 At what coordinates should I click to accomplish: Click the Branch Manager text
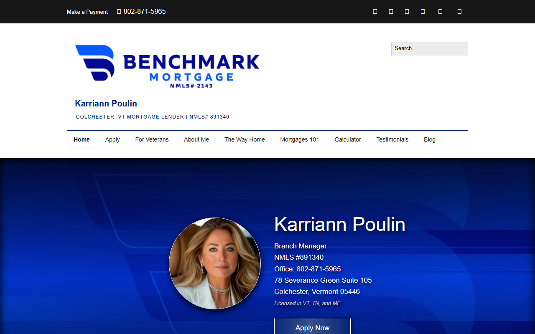301,246
